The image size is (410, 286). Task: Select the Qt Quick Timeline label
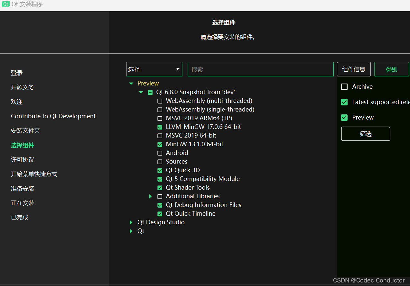pos(191,214)
